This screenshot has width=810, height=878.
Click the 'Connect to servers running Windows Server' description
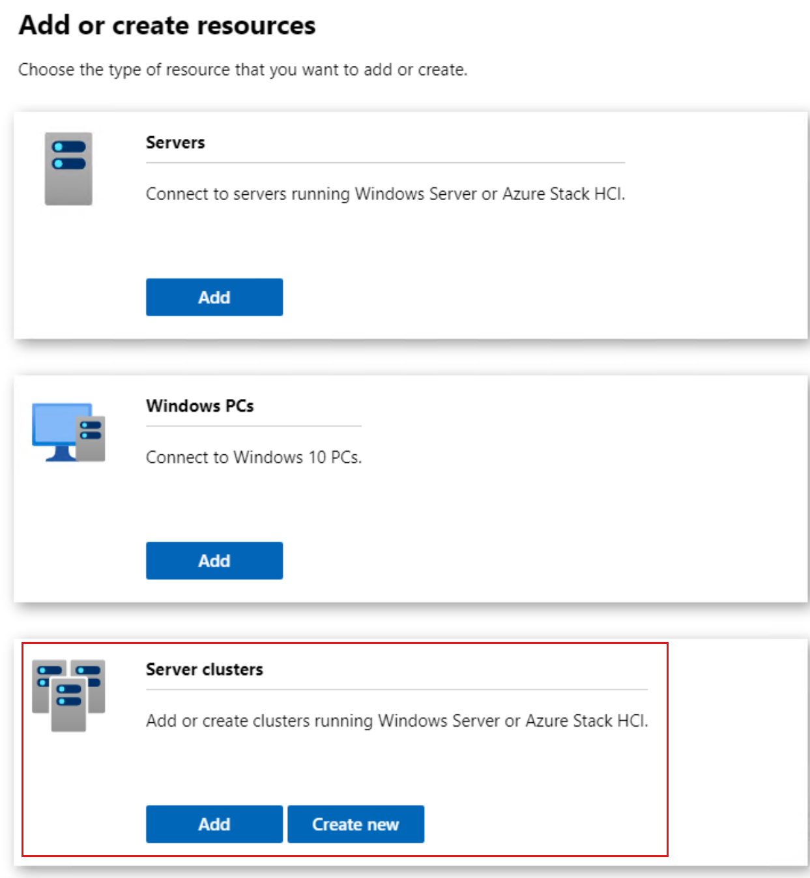click(384, 194)
